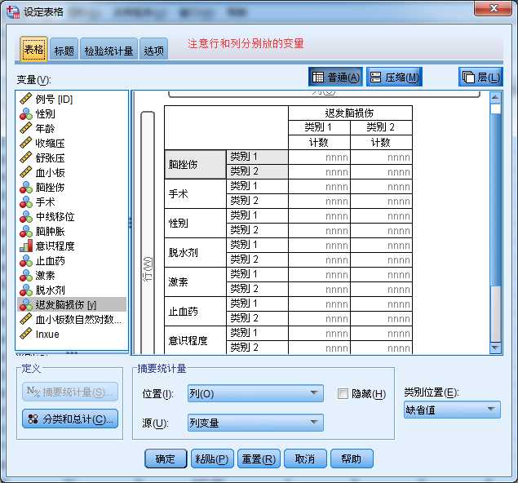Open the 类别位置(E) dropdown showing 缺省值
Screen dimensions: 518x483
click(x=452, y=410)
